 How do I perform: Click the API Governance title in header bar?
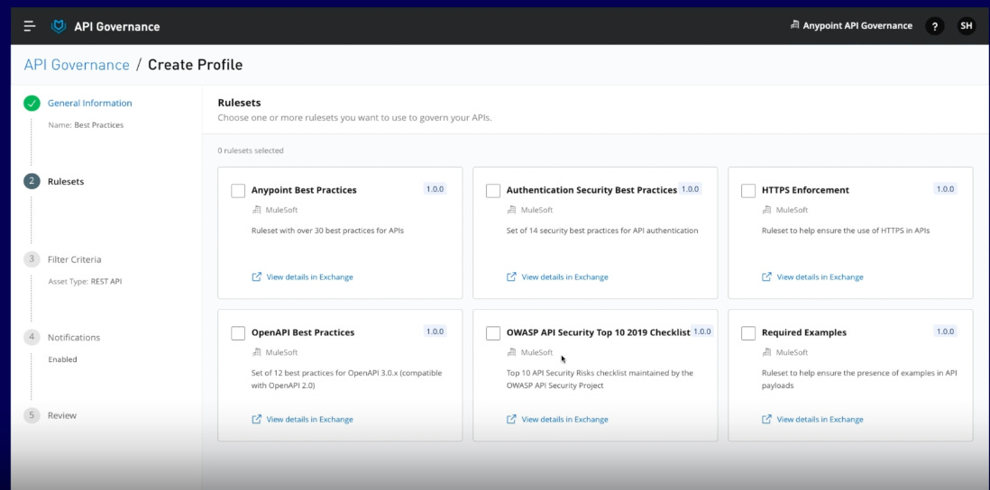click(117, 26)
